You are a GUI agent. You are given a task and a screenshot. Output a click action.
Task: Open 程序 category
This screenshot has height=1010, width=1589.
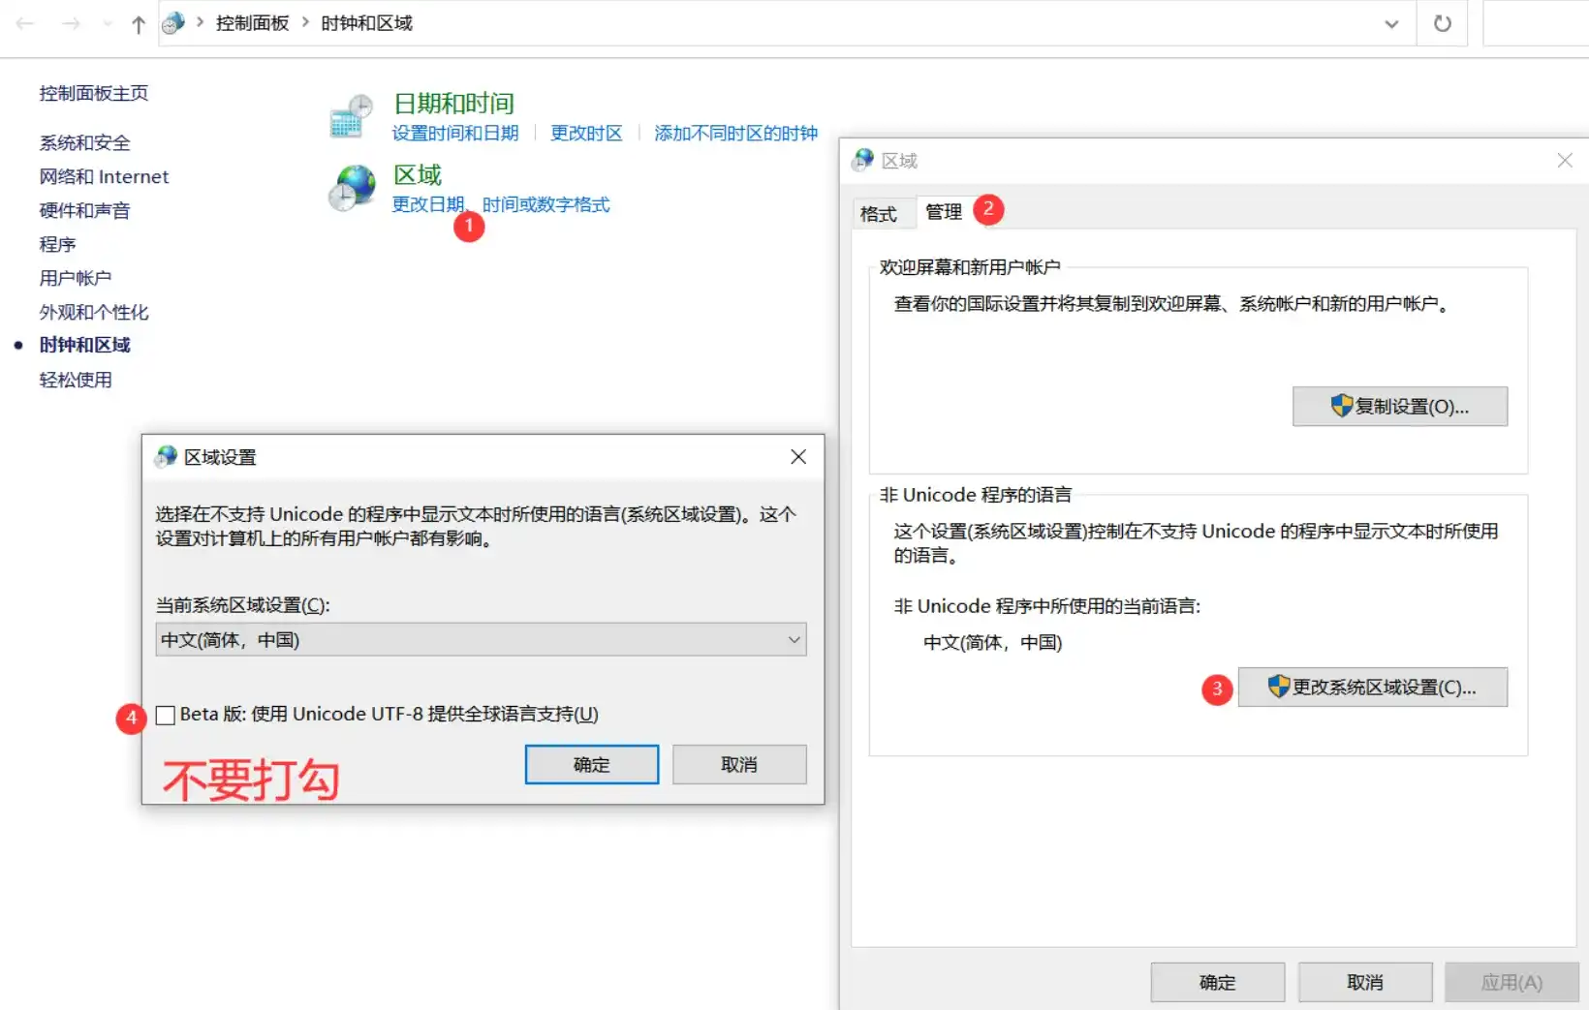[57, 244]
